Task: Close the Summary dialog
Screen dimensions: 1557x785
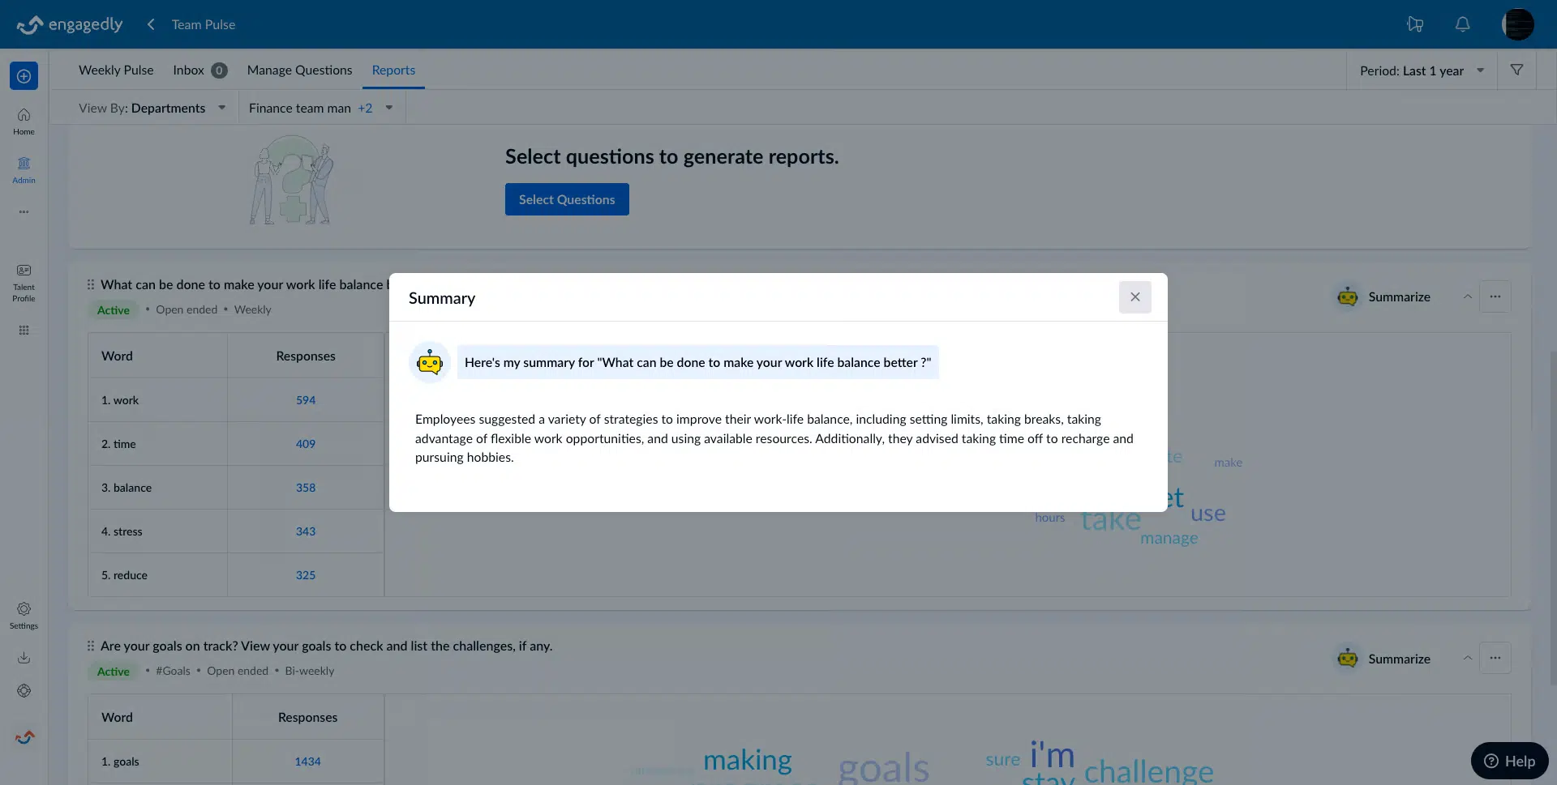Action: [x=1135, y=297]
